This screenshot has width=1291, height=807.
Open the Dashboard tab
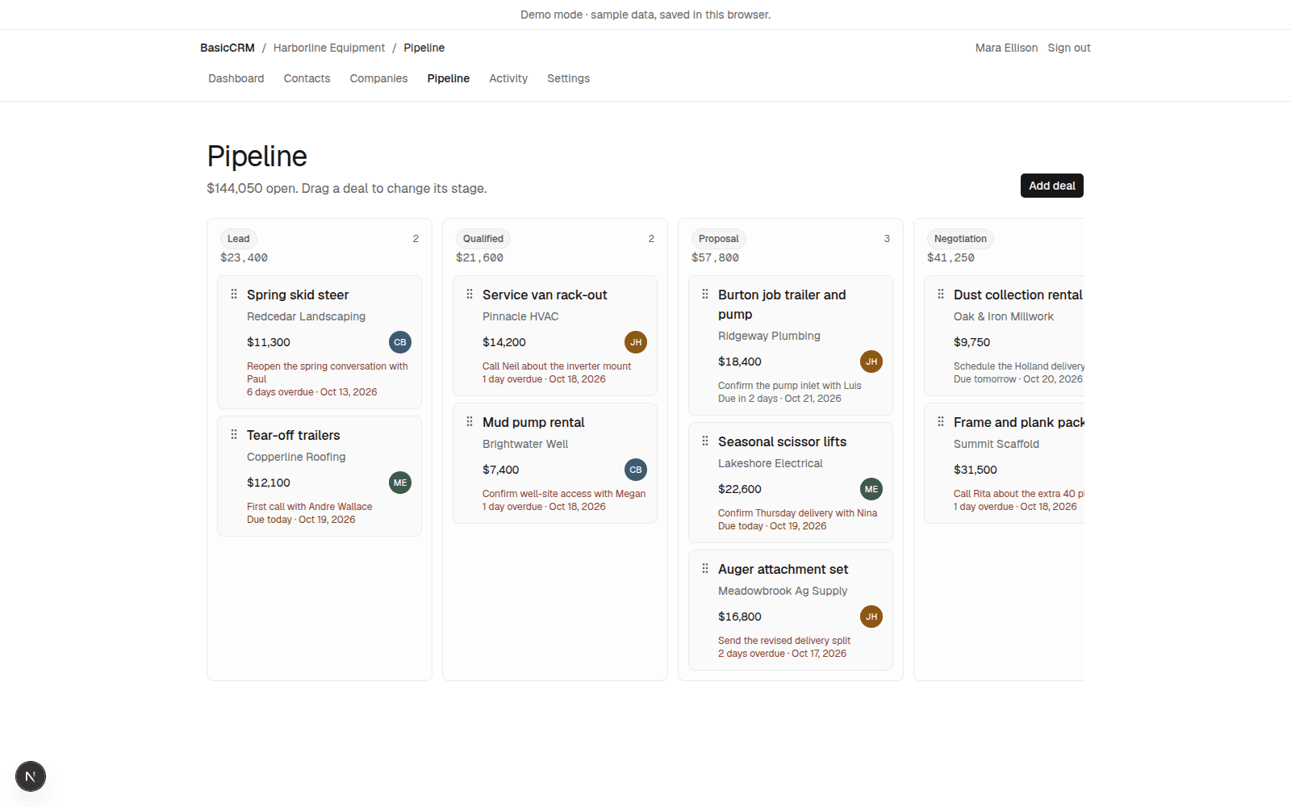tap(236, 78)
